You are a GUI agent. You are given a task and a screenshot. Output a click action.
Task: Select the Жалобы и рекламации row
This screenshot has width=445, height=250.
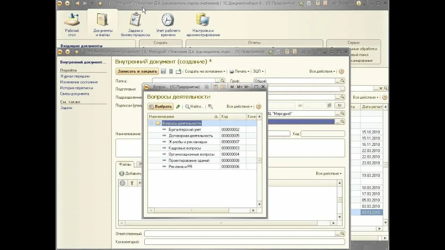(202, 142)
